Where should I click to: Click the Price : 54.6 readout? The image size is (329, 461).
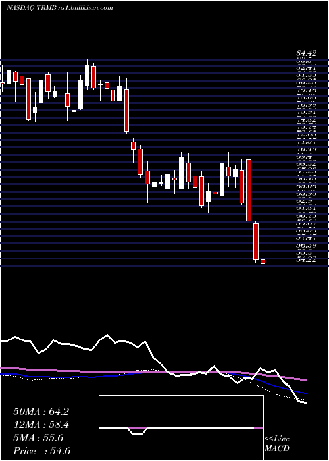41,451
